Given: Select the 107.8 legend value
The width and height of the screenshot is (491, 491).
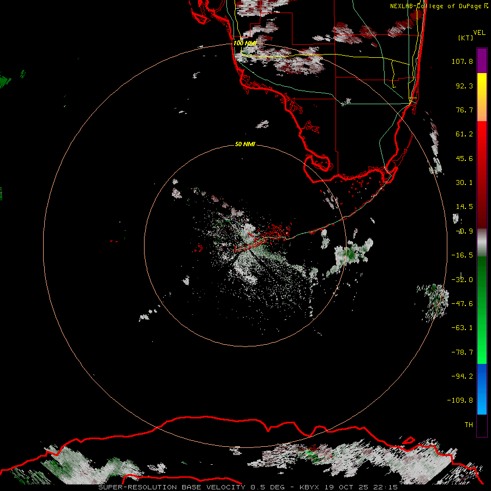Looking at the screenshot, I should click(x=462, y=61).
